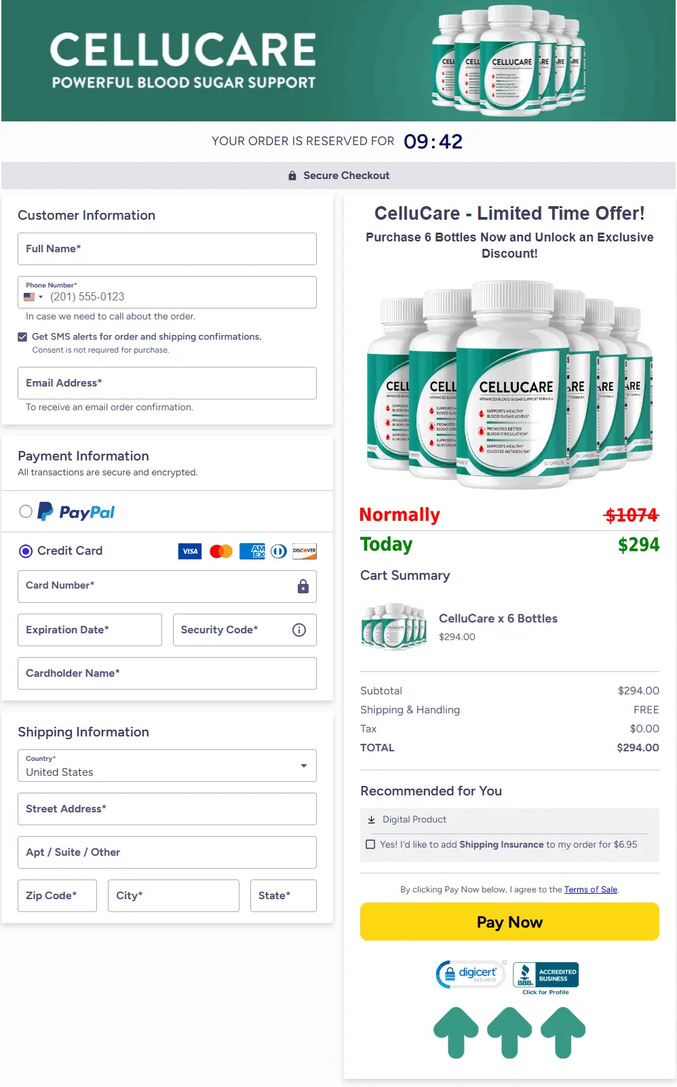This screenshot has height=1087, width=677.
Task: Select the Credit Card radio button
Action: pos(25,551)
